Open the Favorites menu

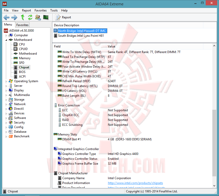click(40, 10)
